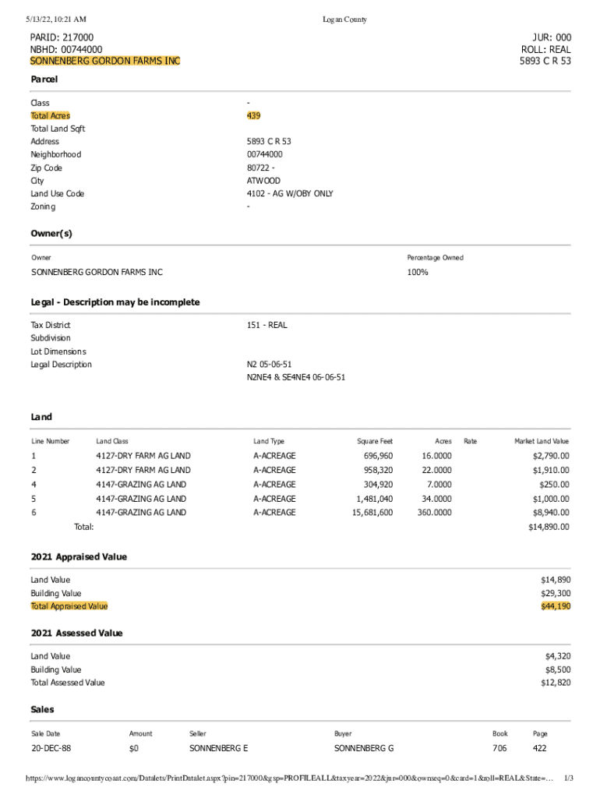This screenshot has width=600, height=798.
Task: Click the highlighted Total Acres label
Action: (50, 116)
